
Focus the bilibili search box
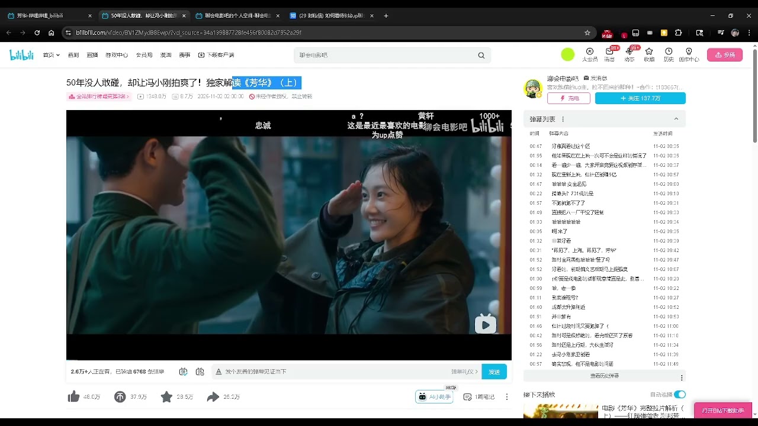click(385, 55)
